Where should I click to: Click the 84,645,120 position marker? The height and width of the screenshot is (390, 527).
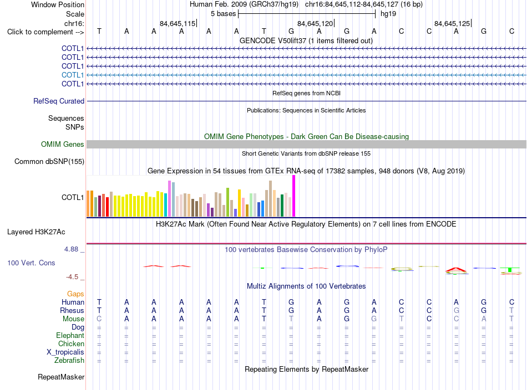[315, 23]
